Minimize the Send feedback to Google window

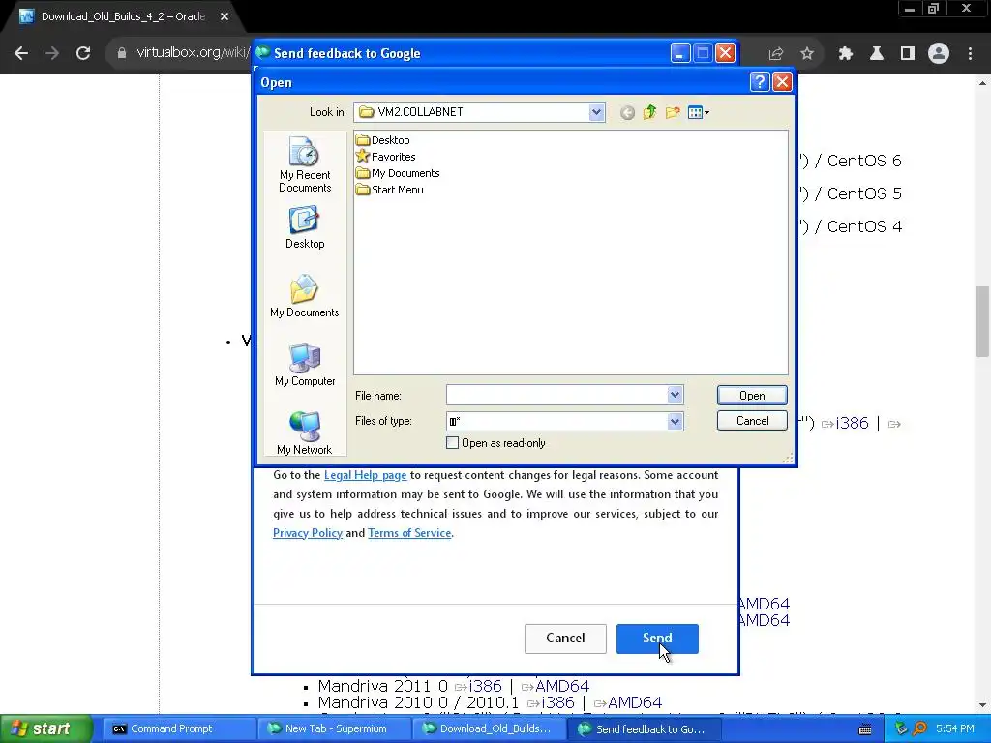(x=680, y=53)
